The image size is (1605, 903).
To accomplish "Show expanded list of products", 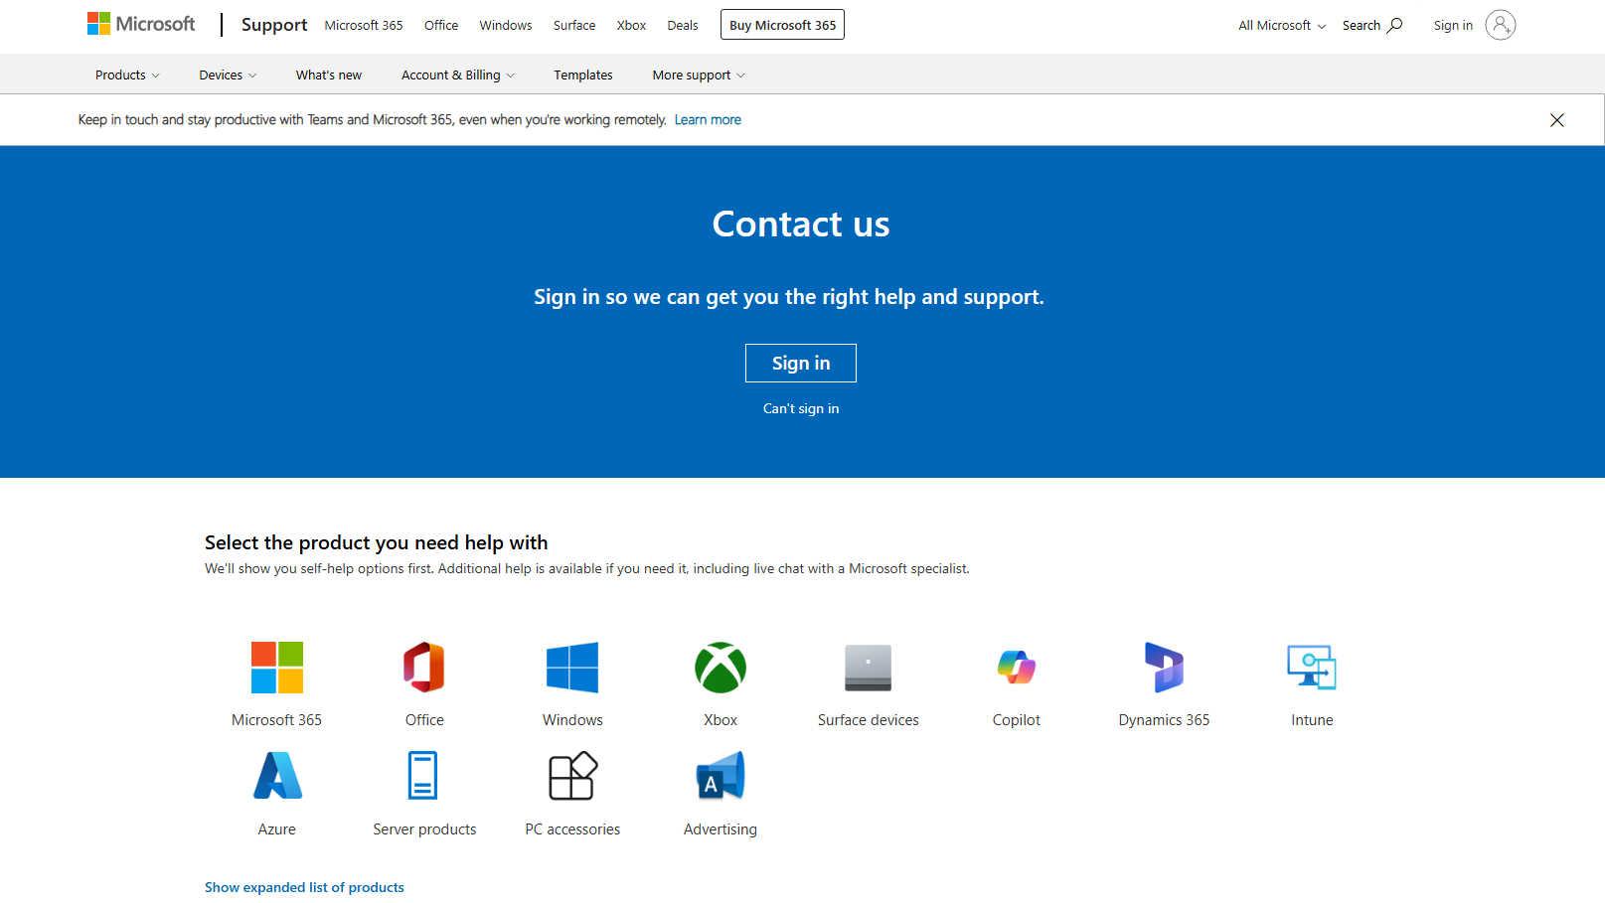I will click(x=304, y=888).
